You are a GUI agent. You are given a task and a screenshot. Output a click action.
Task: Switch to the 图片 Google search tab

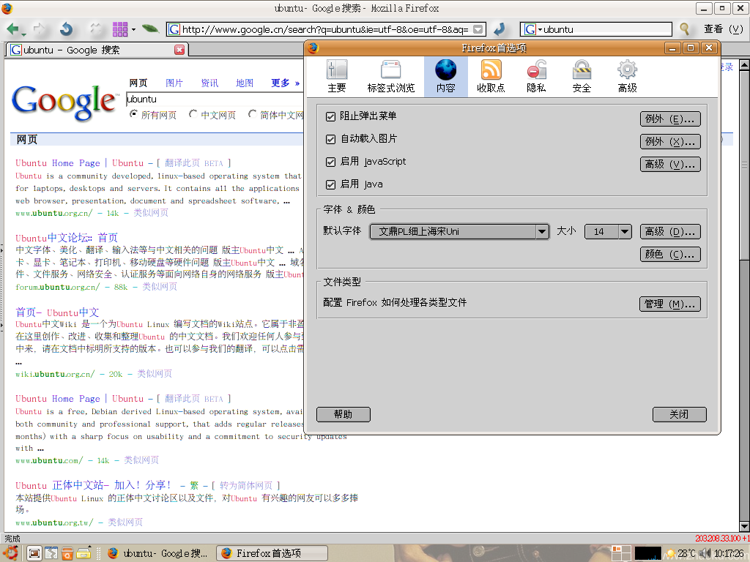click(x=174, y=83)
